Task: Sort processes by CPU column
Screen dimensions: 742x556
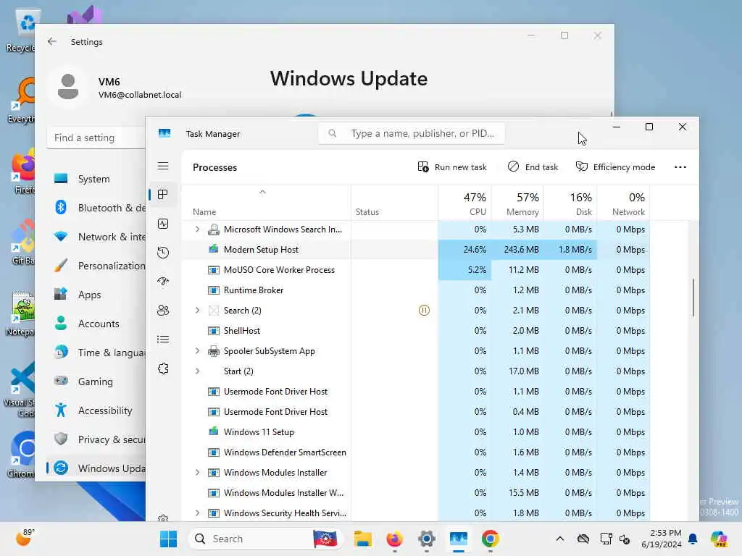Action: (x=464, y=203)
